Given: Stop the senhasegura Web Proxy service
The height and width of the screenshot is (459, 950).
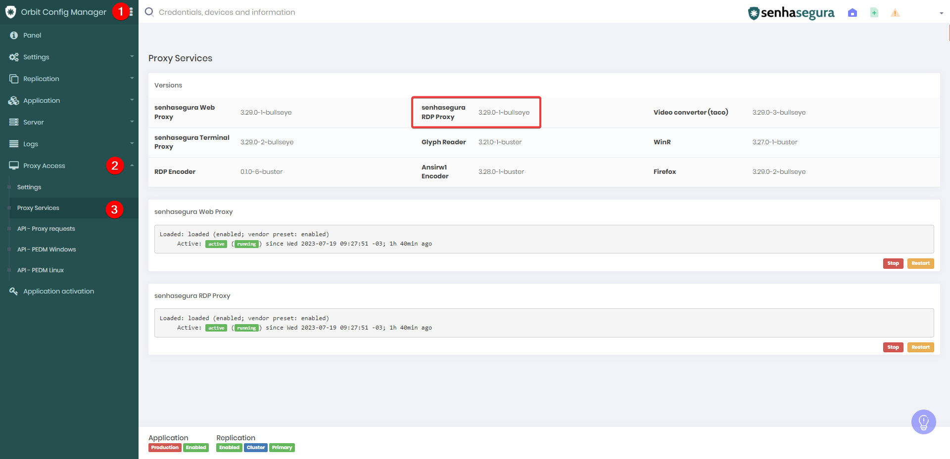Looking at the screenshot, I should pos(893,263).
